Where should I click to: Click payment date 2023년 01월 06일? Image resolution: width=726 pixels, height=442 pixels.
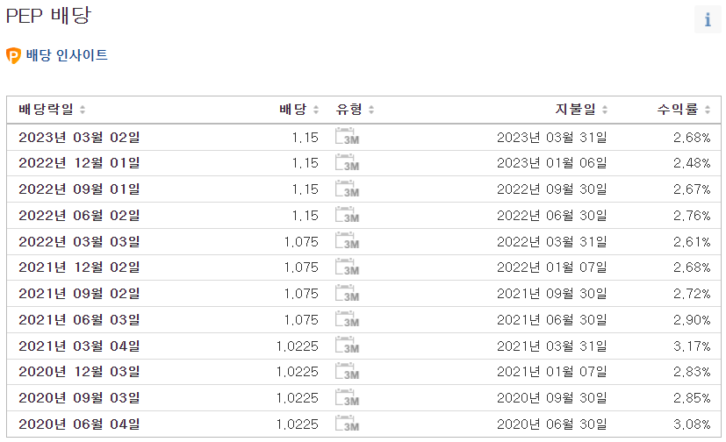coord(551,163)
